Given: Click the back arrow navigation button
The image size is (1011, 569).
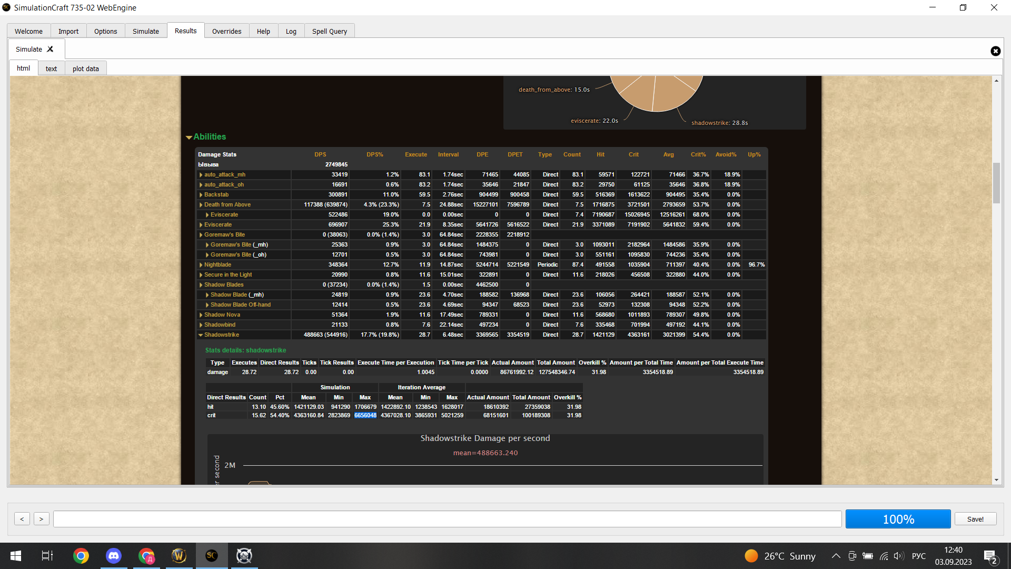Looking at the screenshot, I should (22, 519).
